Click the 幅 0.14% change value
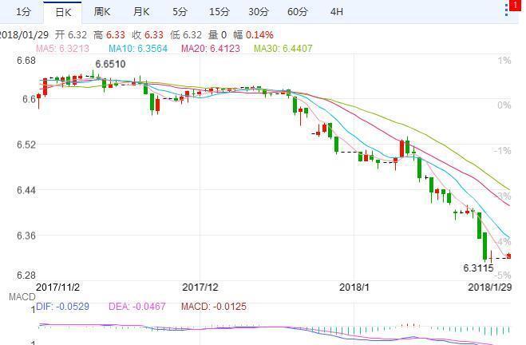This screenshot has width=526, height=345. pos(253,35)
